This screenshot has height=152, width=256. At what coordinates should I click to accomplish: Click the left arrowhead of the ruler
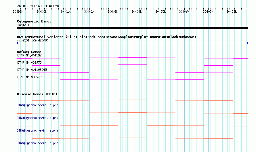[x=18, y=9]
